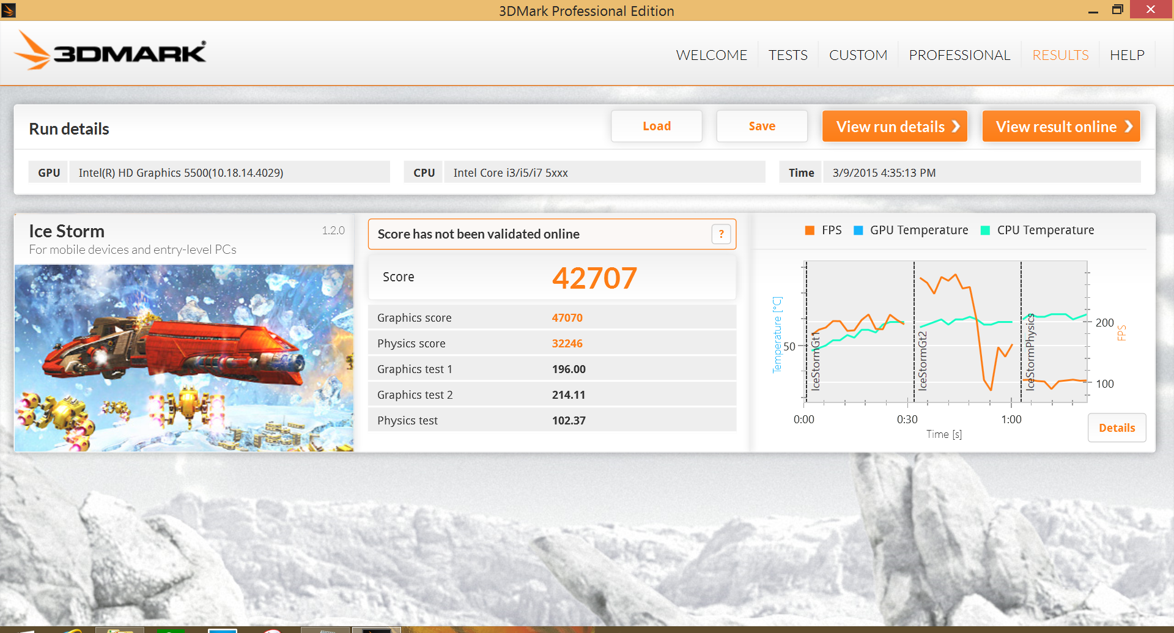The width and height of the screenshot is (1174, 633).
Task: Click Physics test value 102.37
Action: 569,420
